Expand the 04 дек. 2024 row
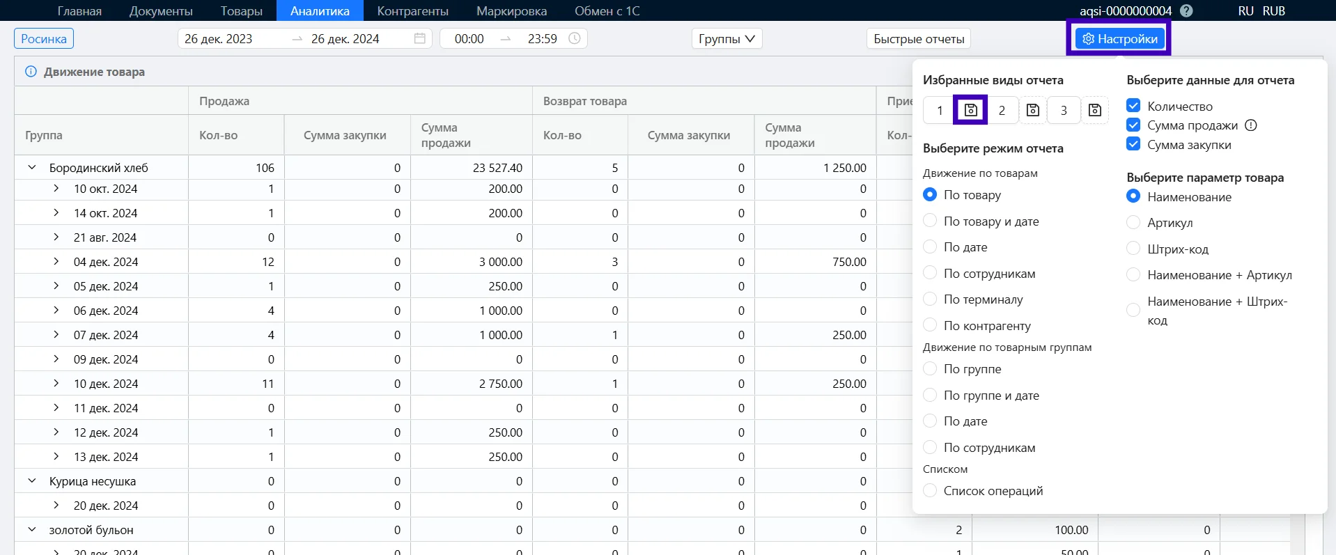This screenshot has height=555, width=1336. (56, 261)
